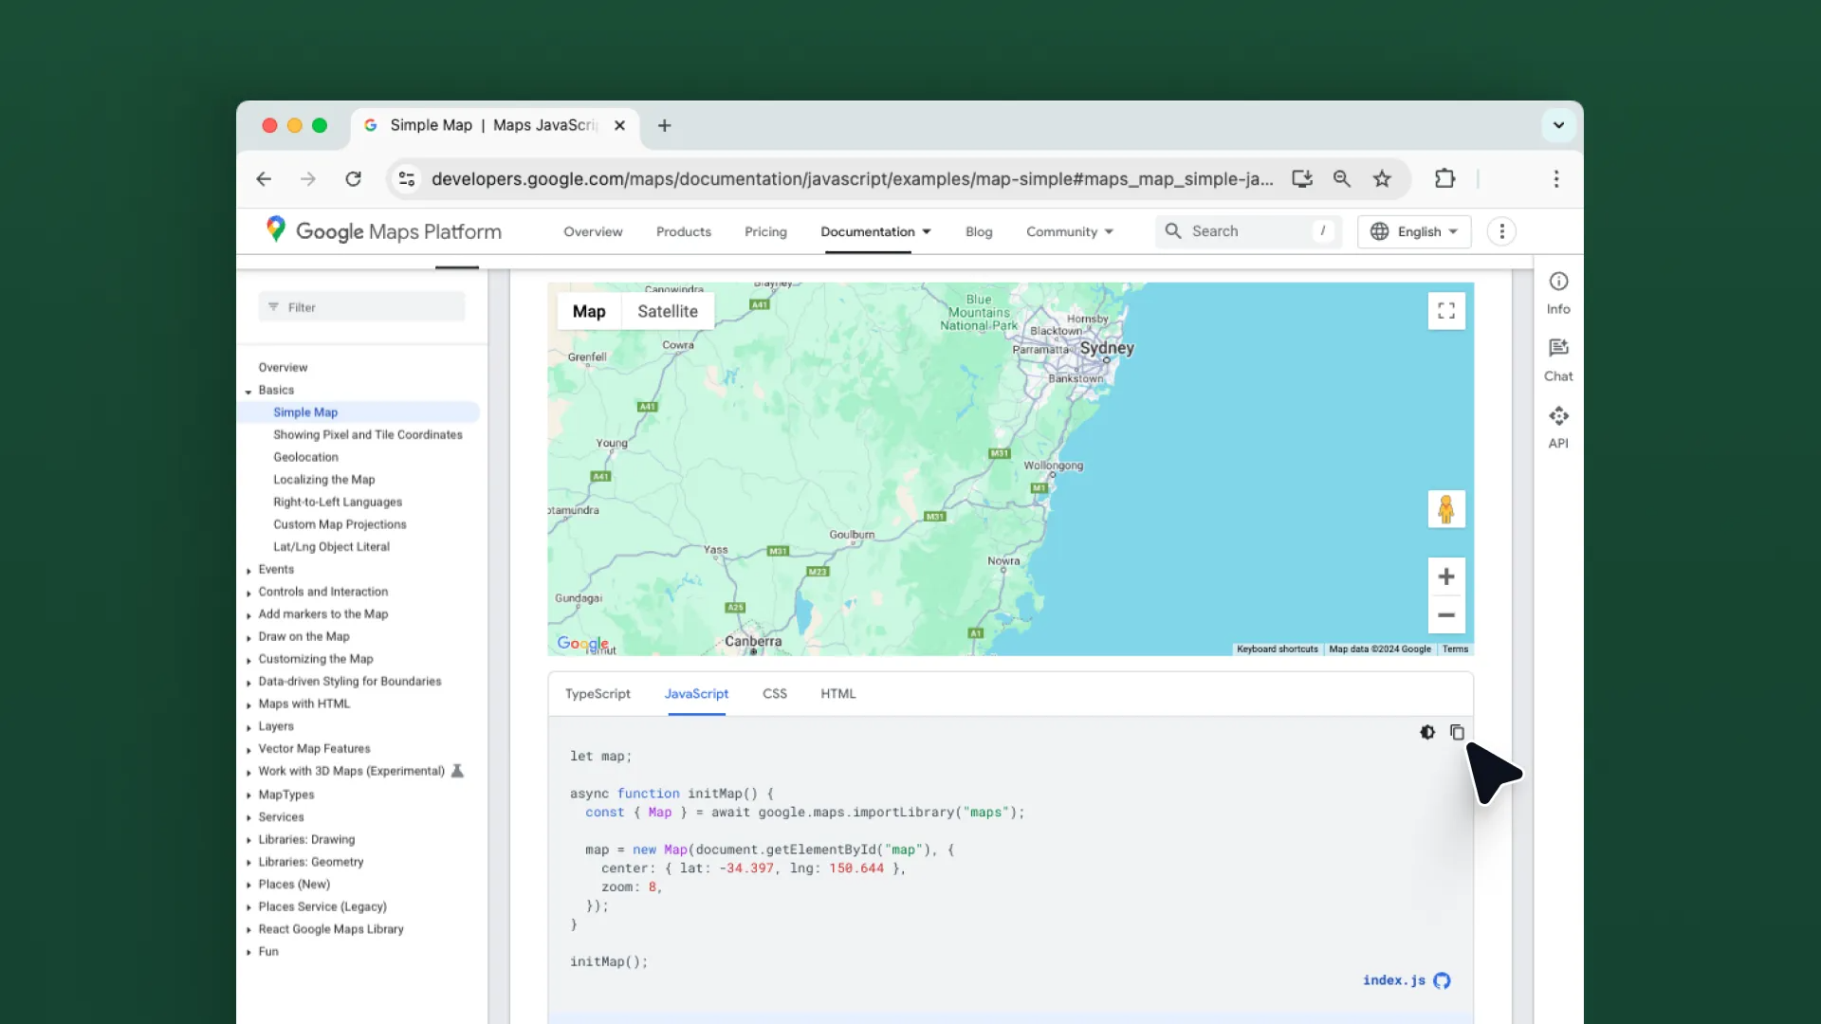Open the Blog nav item

(979, 231)
